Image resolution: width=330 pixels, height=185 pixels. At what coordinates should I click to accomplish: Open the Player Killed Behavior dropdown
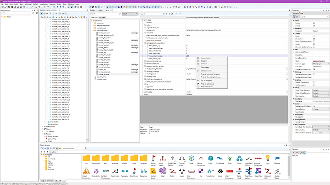click(321, 93)
